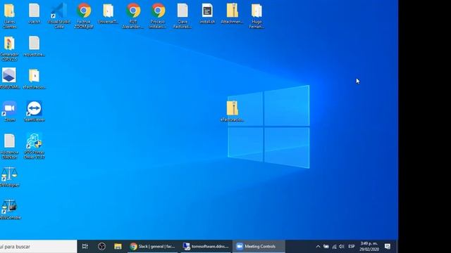Viewport: 451px width, 253px height.
Task: Open the Factura ZOOM.pdf Chrome file
Action: 84,15
